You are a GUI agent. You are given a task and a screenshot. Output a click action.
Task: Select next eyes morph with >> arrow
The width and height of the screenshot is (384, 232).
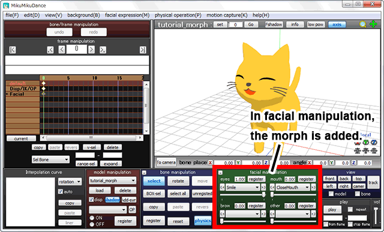pyautogui.click(x=263, y=188)
